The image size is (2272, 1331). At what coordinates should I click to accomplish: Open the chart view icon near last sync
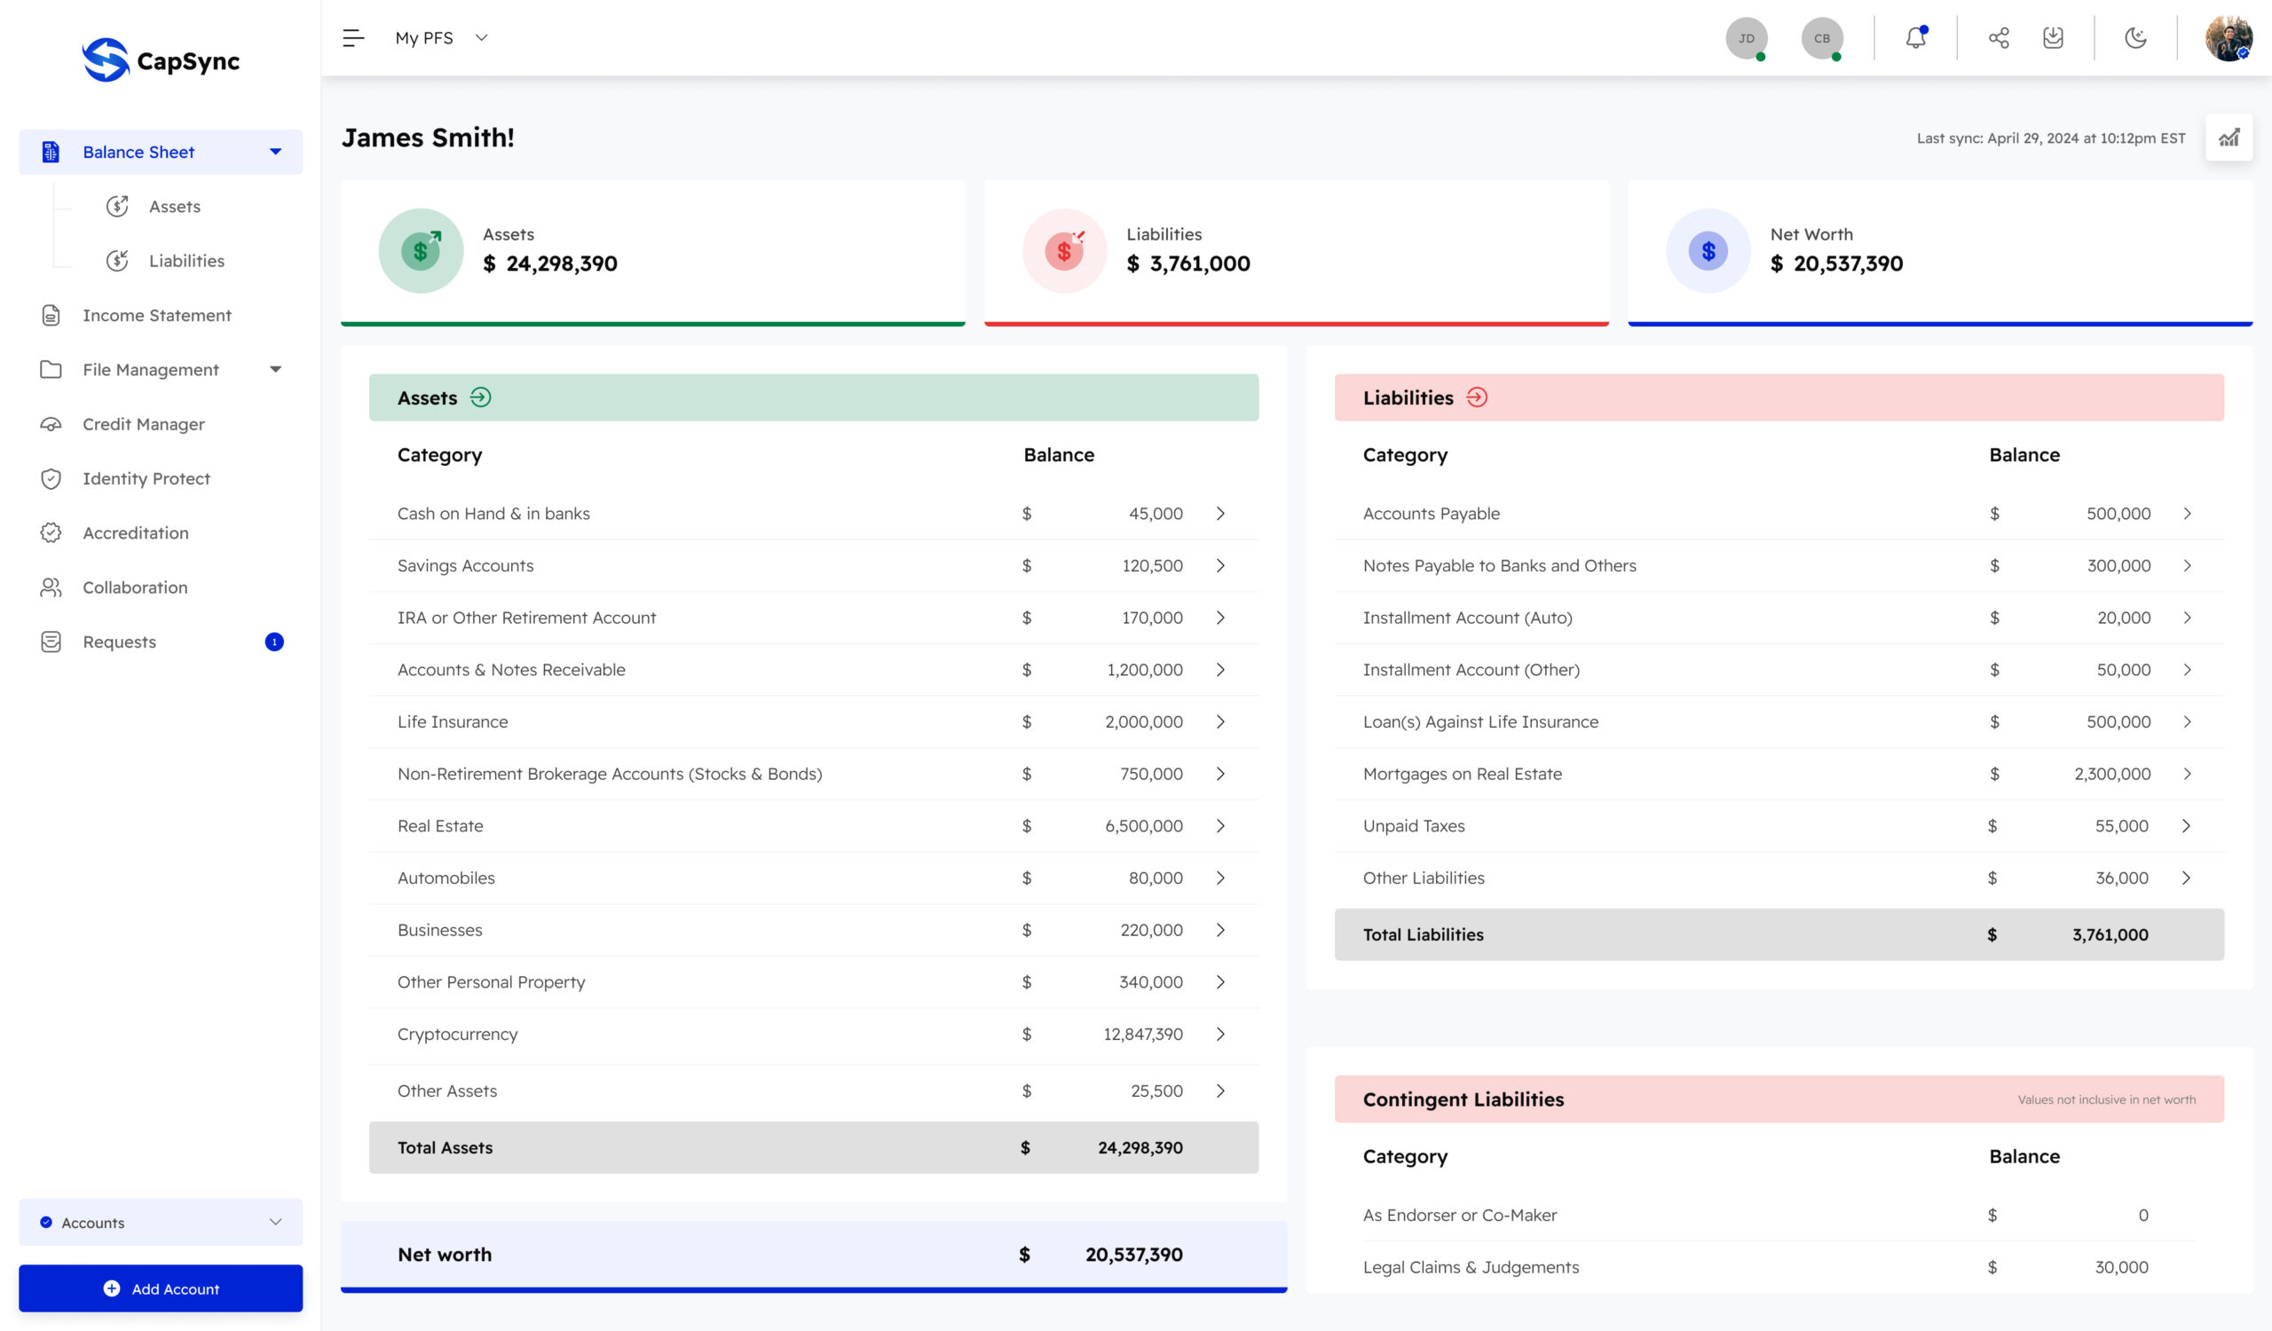[2229, 138]
